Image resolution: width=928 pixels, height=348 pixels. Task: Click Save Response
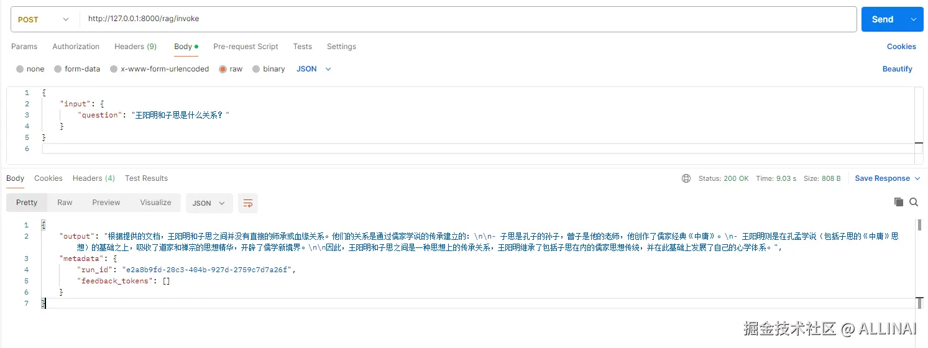coord(882,178)
